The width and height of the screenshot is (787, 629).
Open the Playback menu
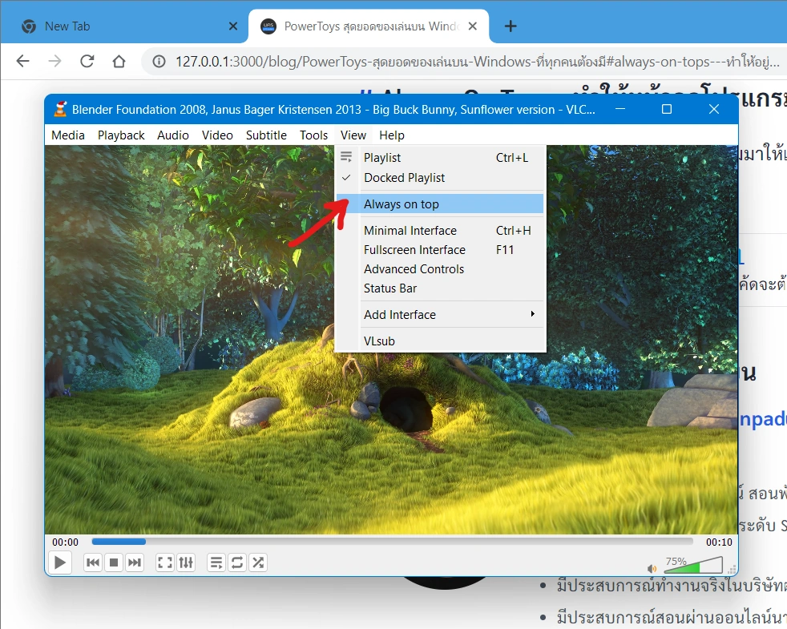pos(121,135)
